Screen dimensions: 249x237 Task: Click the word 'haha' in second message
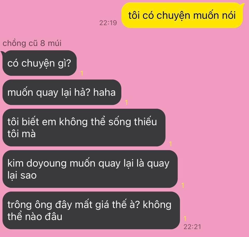(104, 92)
